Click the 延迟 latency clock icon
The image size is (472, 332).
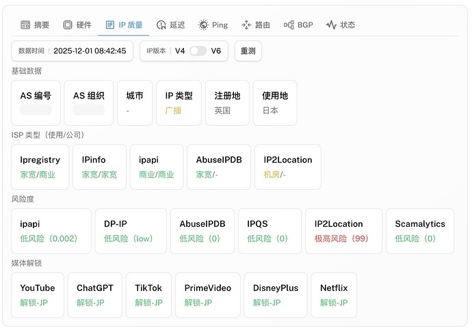(x=161, y=25)
